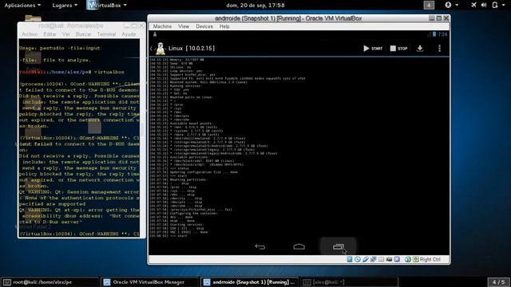Click the terminal line 'Usage: pestudio -file:input'
The width and height of the screenshot is (511, 287).
coord(60,48)
